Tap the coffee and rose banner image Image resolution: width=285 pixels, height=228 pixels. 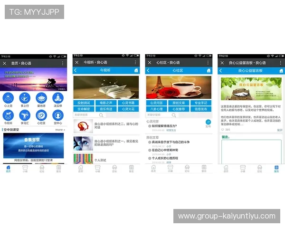tap(179, 87)
